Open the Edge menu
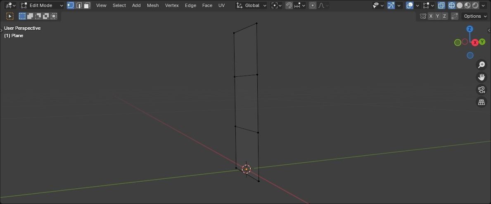 coord(190,5)
